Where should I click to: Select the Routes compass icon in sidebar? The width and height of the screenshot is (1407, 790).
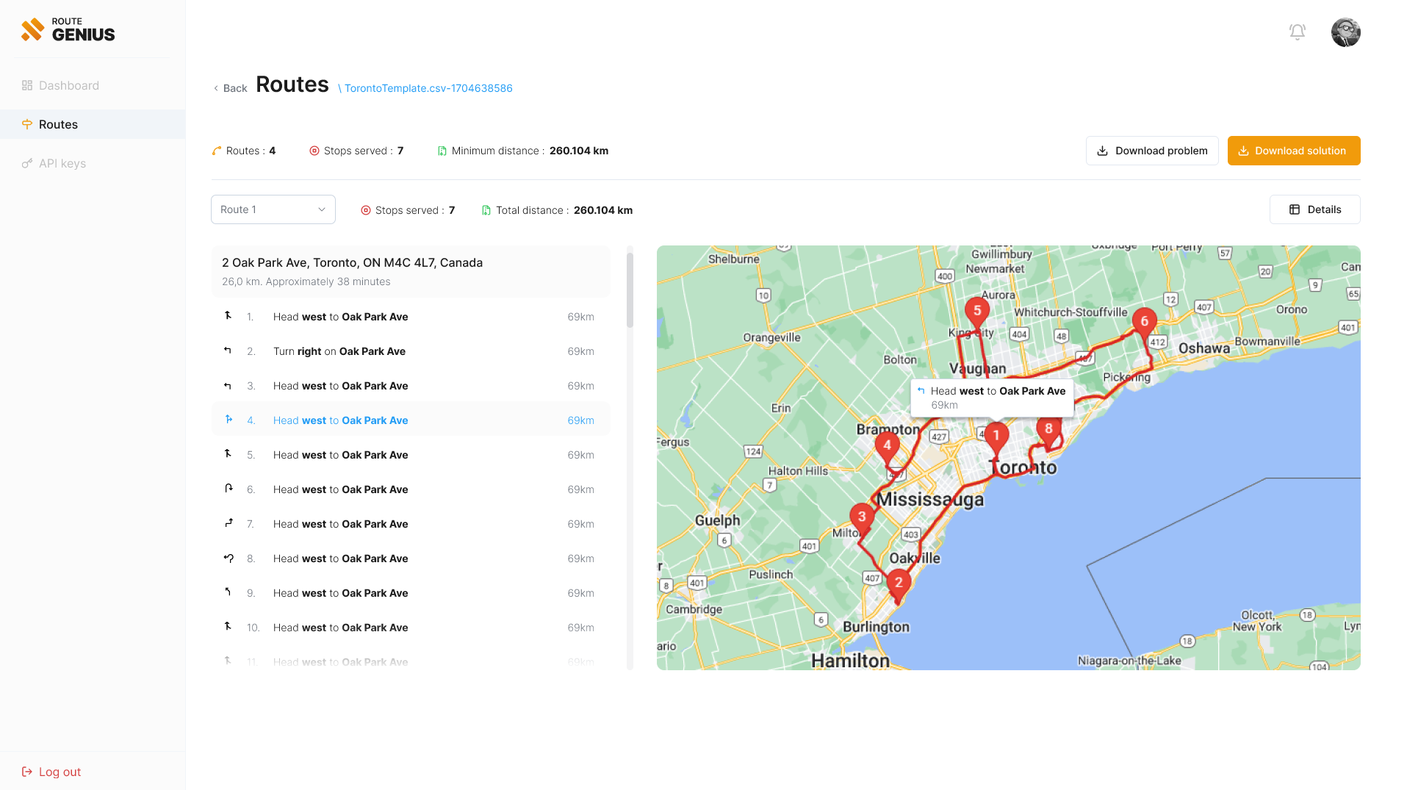pos(27,124)
